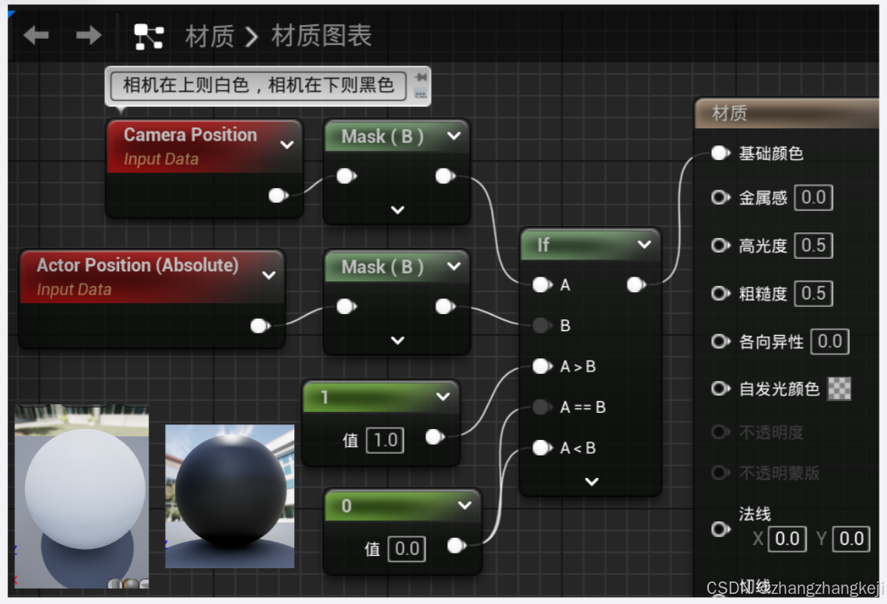Click the Camera Position output pin
The height and width of the screenshot is (604, 887).
pos(278,195)
